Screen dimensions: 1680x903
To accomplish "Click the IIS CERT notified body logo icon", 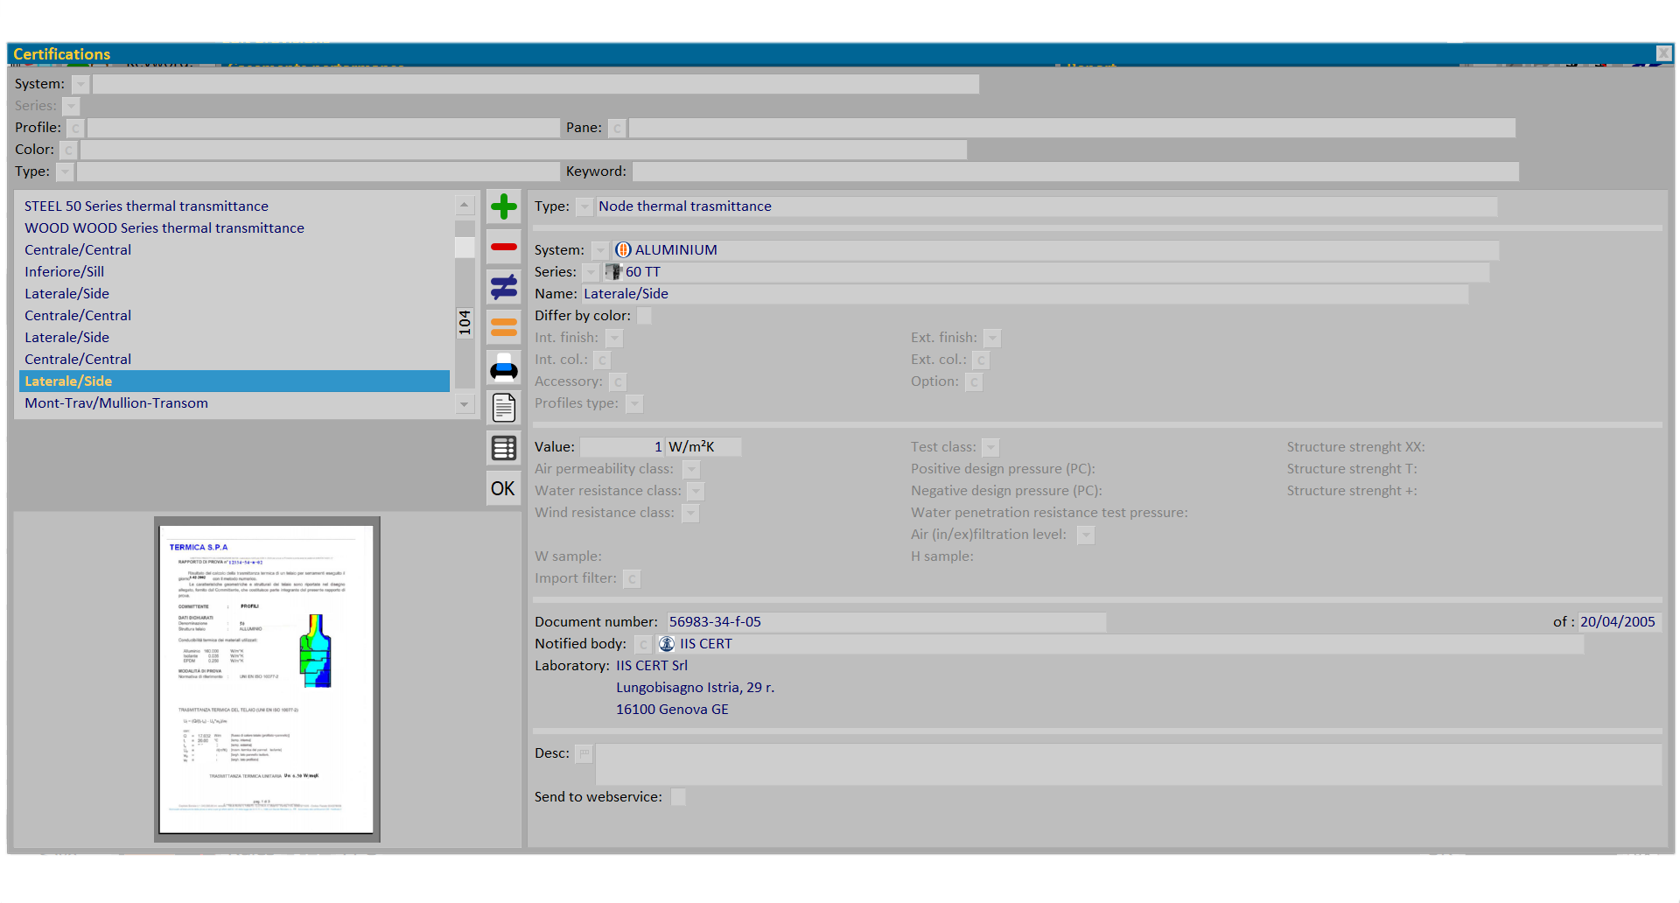I will tap(667, 644).
